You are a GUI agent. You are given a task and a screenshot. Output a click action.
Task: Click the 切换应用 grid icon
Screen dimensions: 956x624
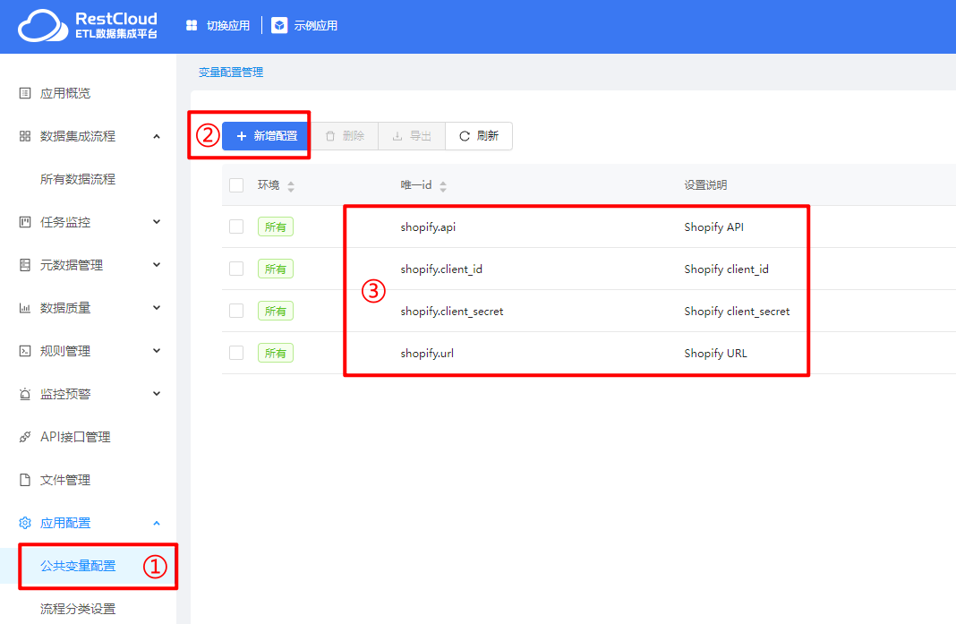point(191,25)
